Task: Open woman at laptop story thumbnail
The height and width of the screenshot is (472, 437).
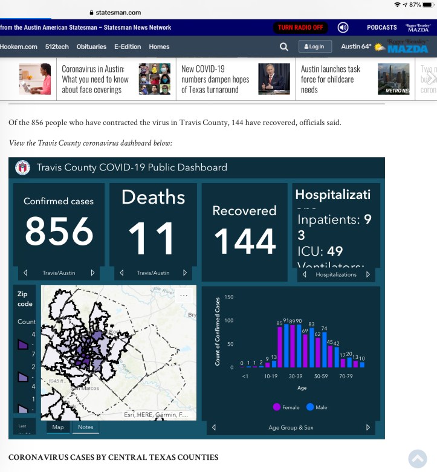Action: coord(35,79)
